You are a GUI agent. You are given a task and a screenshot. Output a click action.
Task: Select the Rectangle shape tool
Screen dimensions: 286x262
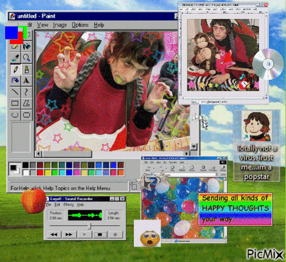point(15,103)
